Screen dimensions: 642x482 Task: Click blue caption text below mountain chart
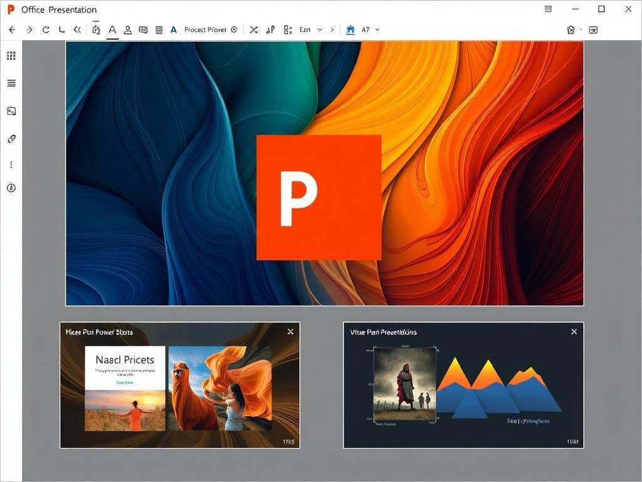pyautogui.click(x=528, y=421)
